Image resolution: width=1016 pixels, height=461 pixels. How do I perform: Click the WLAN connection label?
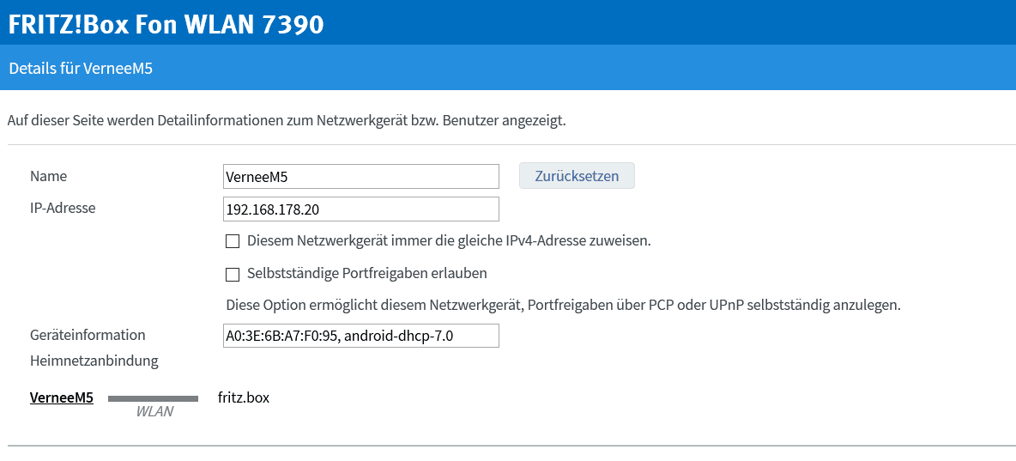[x=154, y=412]
